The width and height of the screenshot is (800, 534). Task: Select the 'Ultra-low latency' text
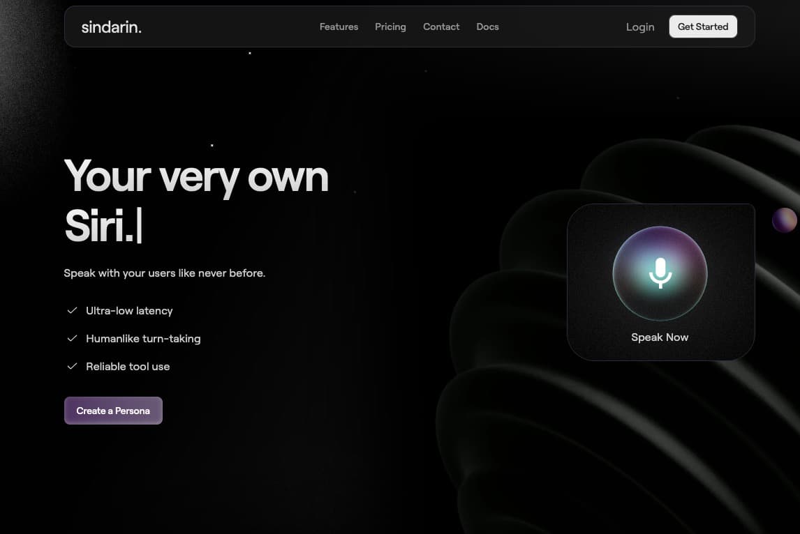(x=129, y=311)
